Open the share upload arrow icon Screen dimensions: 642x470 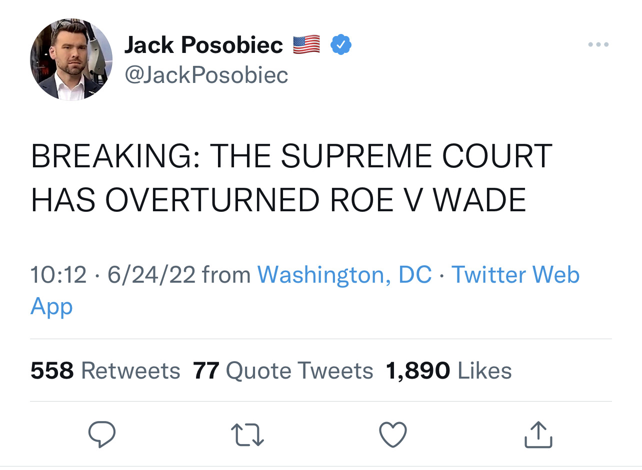[x=538, y=434]
